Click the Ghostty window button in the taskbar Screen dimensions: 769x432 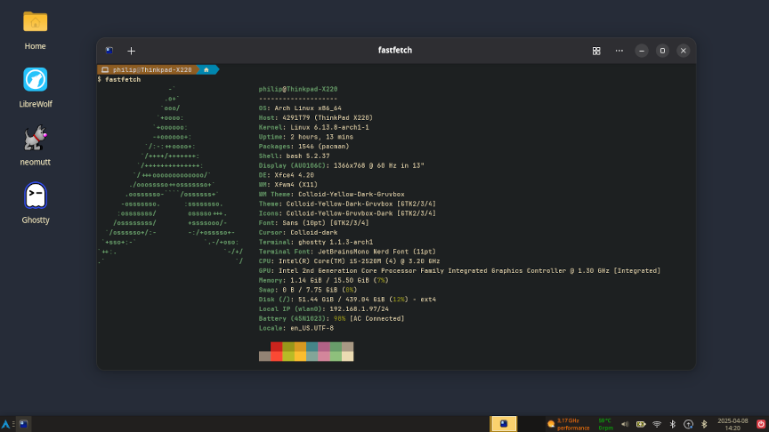click(23, 424)
